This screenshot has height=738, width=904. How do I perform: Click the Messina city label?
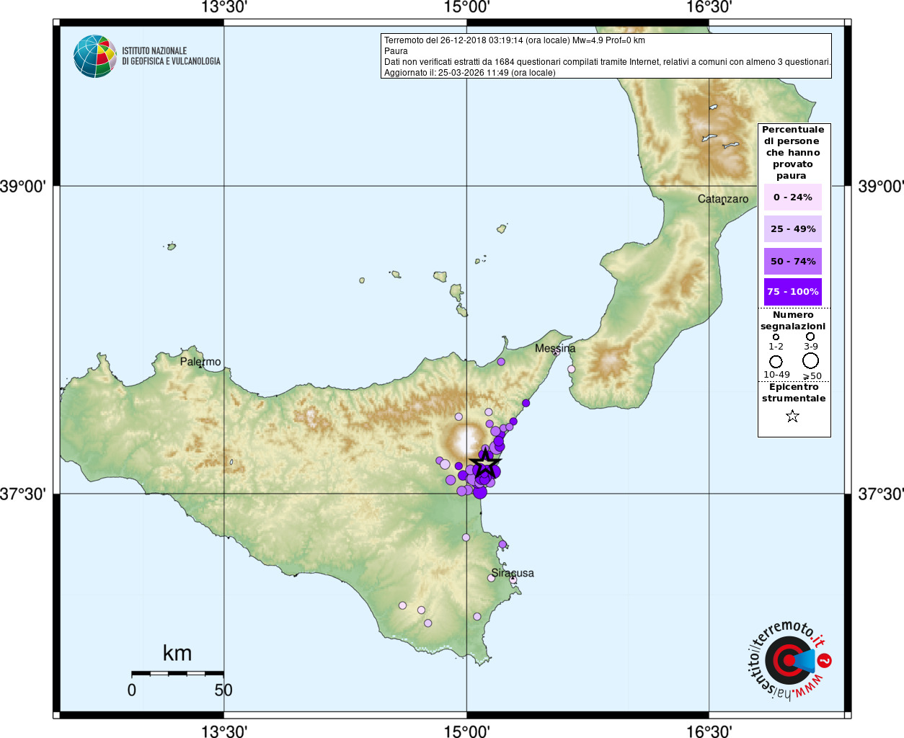pos(555,348)
